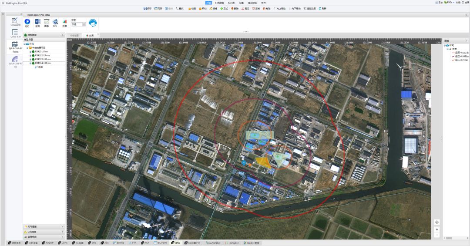
Task: Switch to the BowTie bottom tab
Action: click(x=119, y=243)
